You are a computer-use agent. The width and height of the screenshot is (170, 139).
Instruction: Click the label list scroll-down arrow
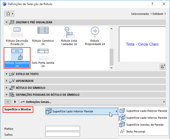point(111,68)
